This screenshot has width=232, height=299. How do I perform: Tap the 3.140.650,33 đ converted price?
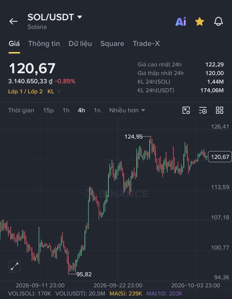pyautogui.click(x=30, y=81)
